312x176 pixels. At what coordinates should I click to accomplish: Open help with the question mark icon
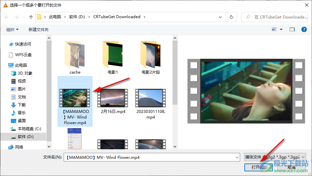pos(304,29)
